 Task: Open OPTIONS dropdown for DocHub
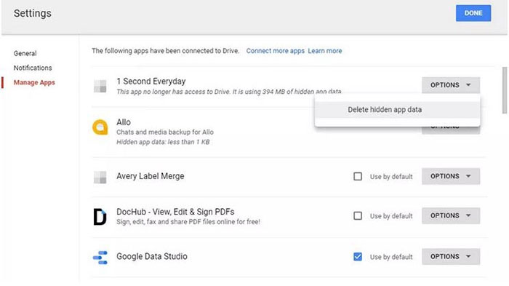(451, 216)
